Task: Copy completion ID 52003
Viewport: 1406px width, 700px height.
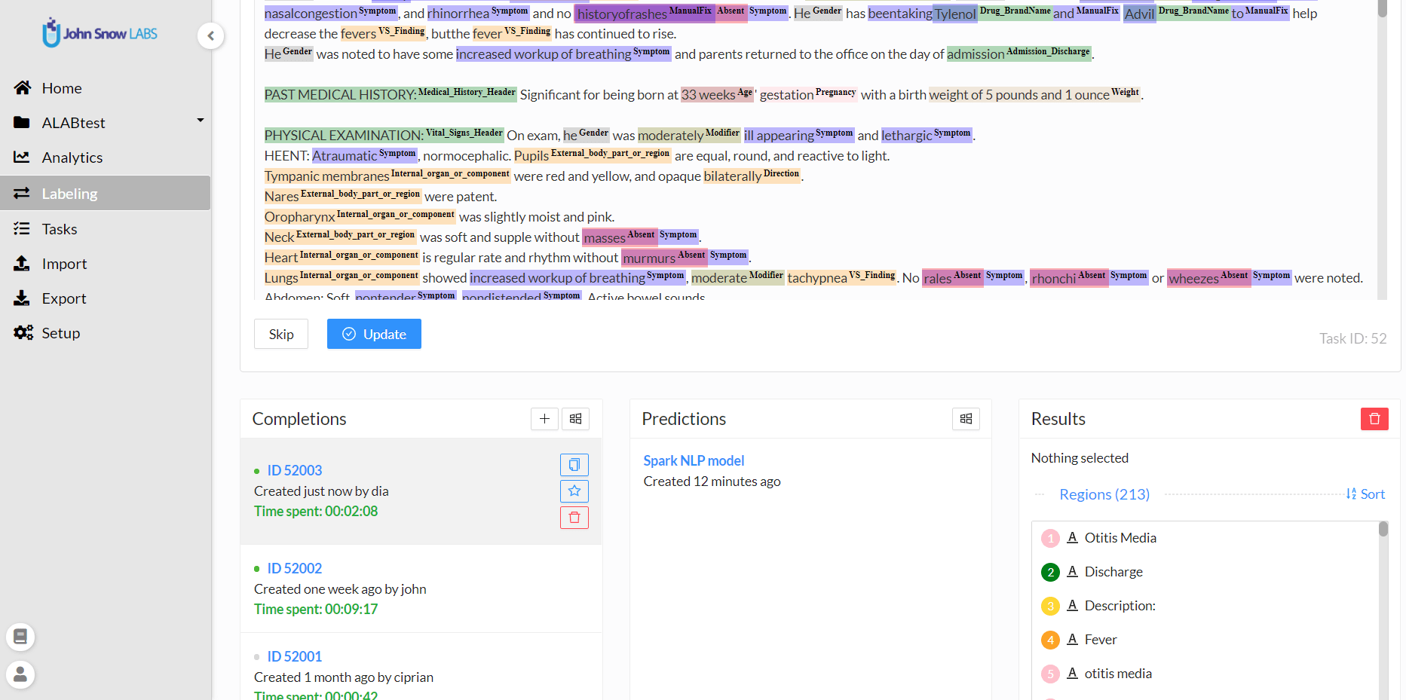Action: tap(574, 465)
